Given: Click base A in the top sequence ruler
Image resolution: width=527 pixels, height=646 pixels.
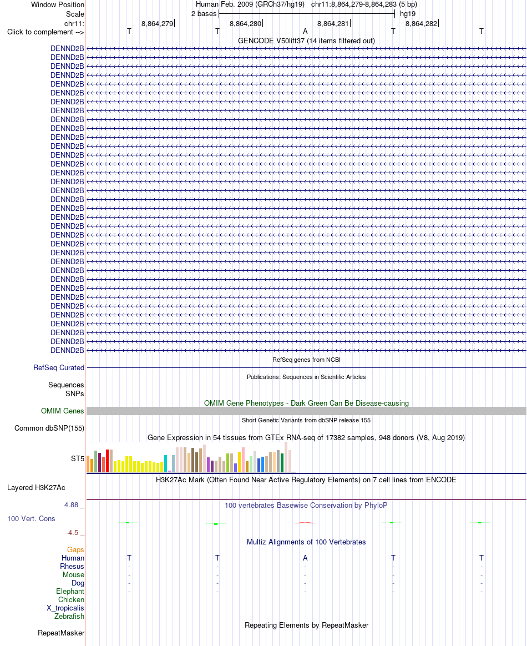Looking at the screenshot, I should (305, 31).
